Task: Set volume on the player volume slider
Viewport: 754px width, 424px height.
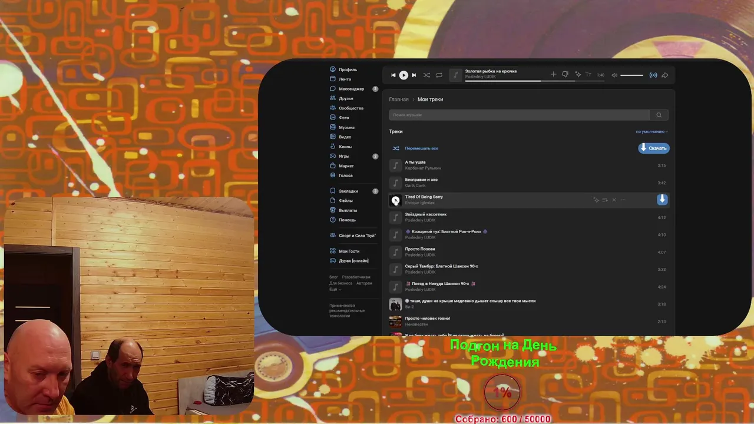Action: pos(631,75)
